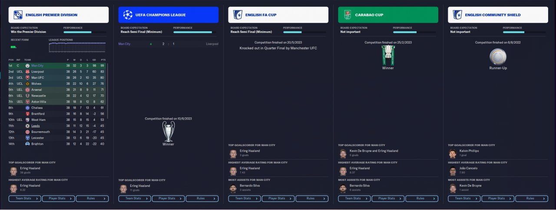Viewport: 556px width, 210px height.
Task: Click the Champions League Winner trophy
Action: 168,131
